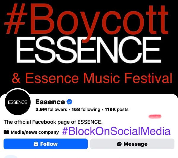Click the '& Essence Music Festival' text

click(92, 79)
